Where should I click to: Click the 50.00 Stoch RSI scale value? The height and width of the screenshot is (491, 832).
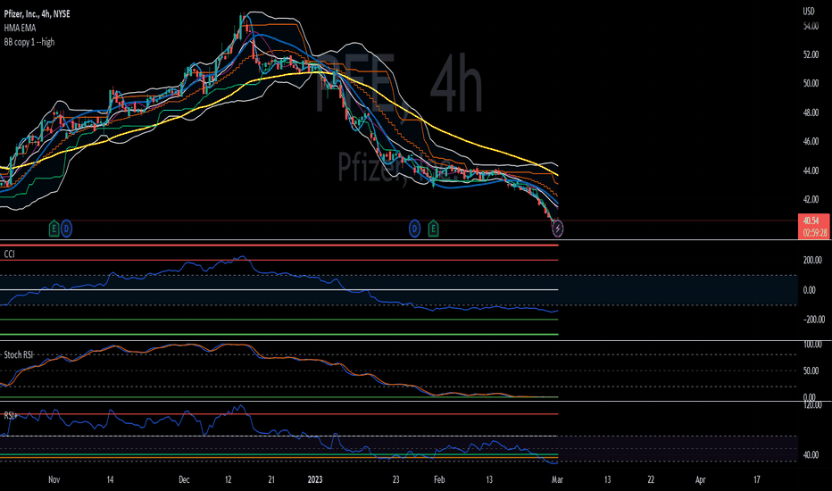[x=809, y=371]
